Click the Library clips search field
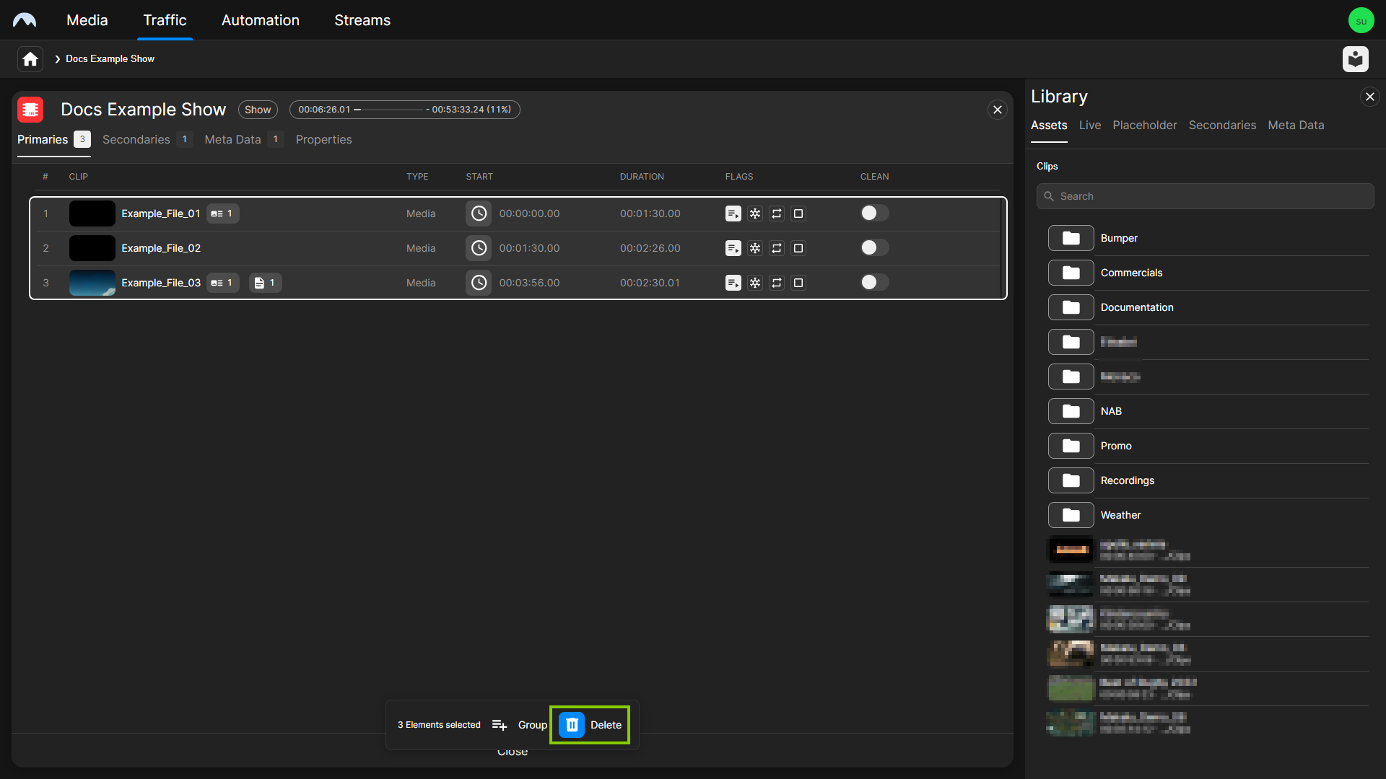 pyautogui.click(x=1206, y=196)
